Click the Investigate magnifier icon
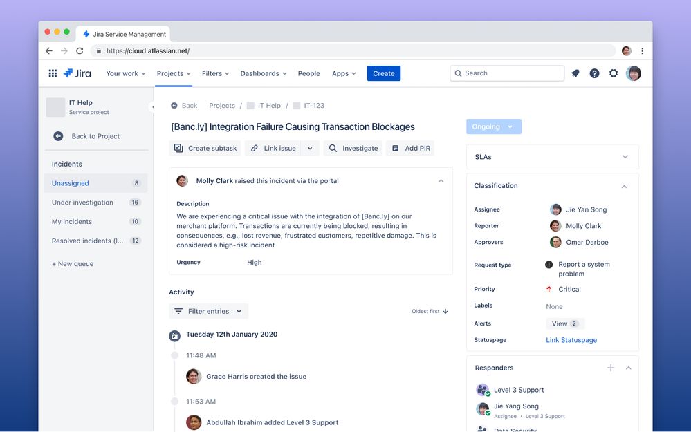The image size is (691, 432). [x=333, y=149]
